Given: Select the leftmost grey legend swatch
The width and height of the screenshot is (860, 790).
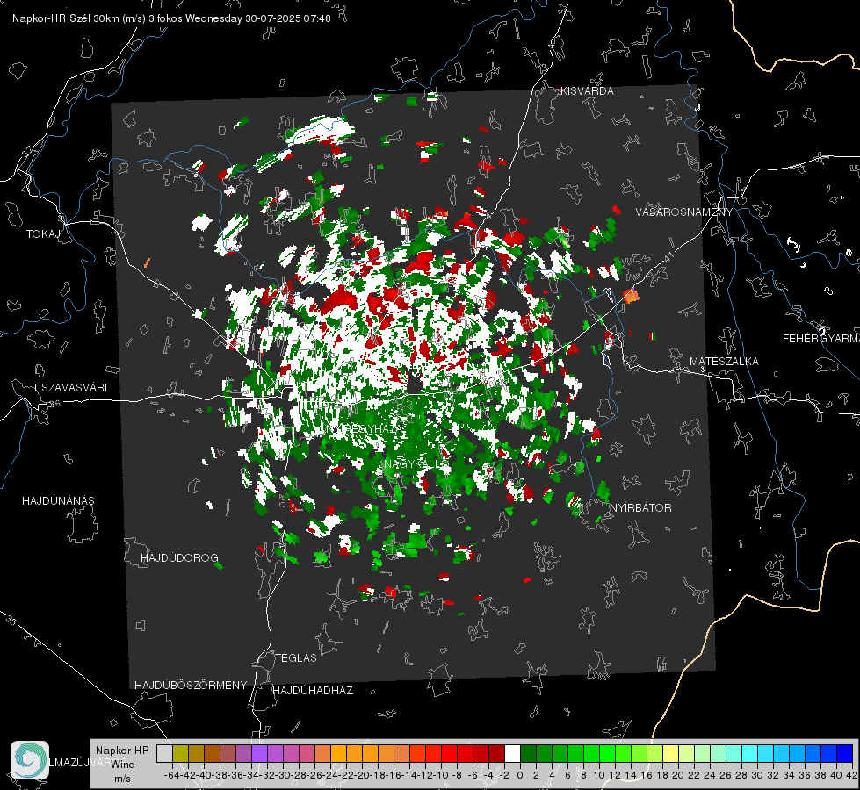Looking at the screenshot, I should pyautogui.click(x=164, y=753).
